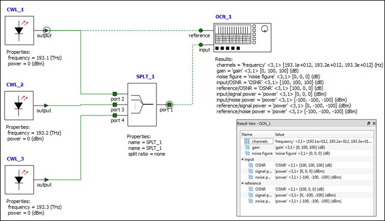Click the Name column header
Screen dimensions: 385x221
tap(247, 134)
